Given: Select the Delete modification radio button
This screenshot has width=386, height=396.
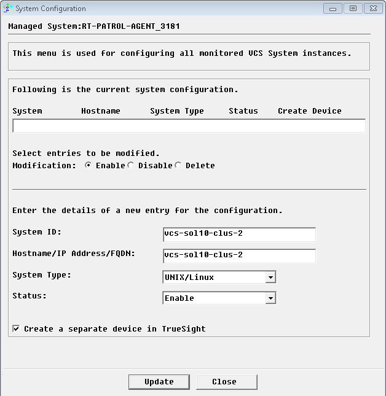Looking at the screenshot, I should click(178, 165).
